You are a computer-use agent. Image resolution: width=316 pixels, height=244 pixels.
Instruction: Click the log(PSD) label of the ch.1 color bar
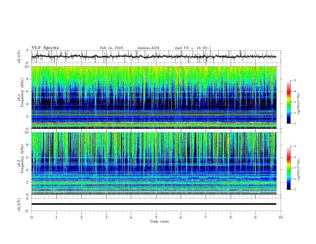299,104
